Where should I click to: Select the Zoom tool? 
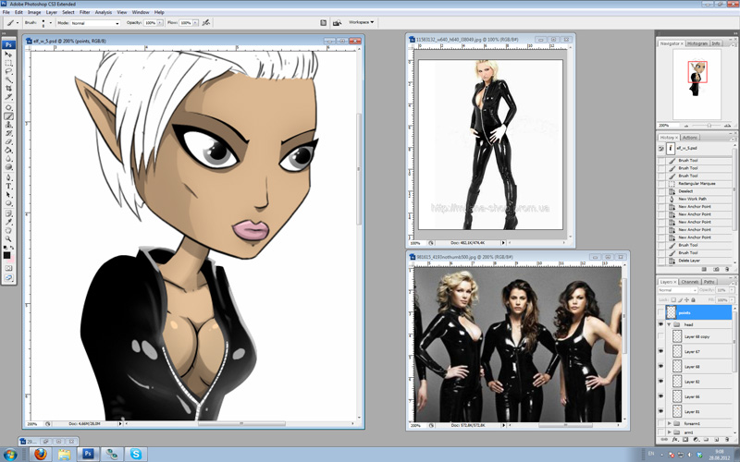(x=8, y=239)
